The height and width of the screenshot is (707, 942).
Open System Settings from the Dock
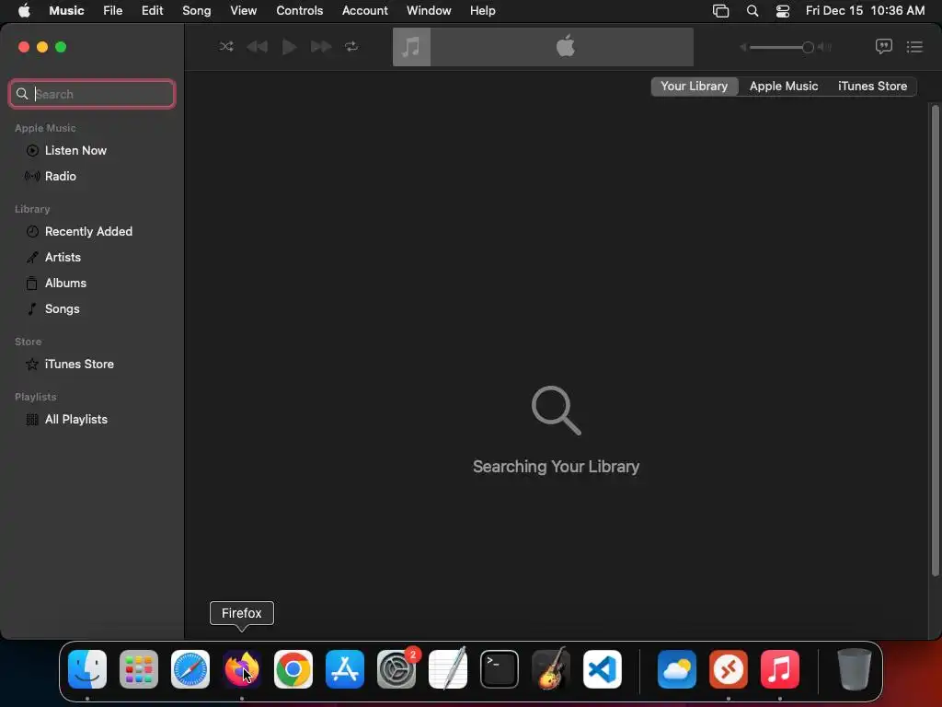click(x=396, y=669)
